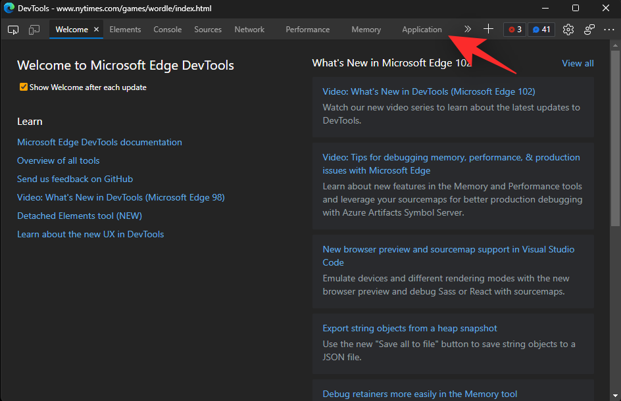Activate the inspect element picker icon
The width and height of the screenshot is (621, 401).
tap(13, 30)
